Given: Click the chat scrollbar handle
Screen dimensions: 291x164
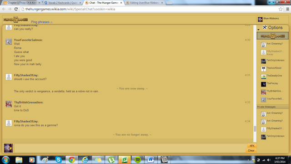Looking at the screenshot, I should pyautogui.click(x=255, y=128).
